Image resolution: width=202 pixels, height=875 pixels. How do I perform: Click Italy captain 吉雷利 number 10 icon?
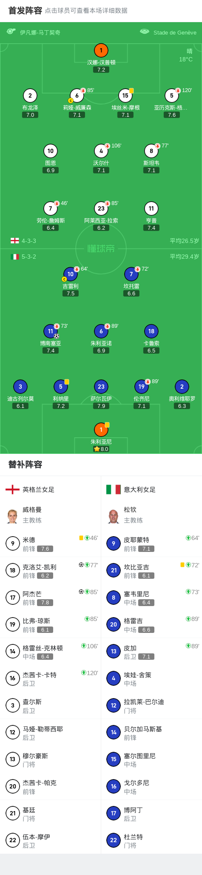(x=71, y=274)
